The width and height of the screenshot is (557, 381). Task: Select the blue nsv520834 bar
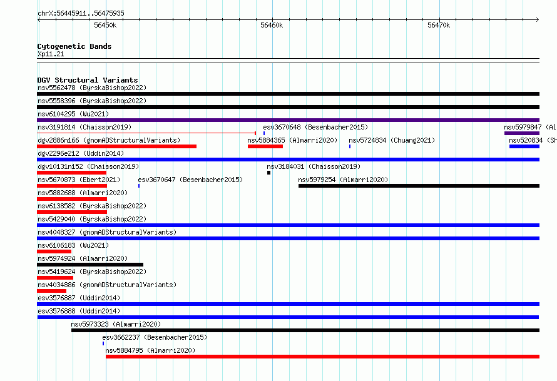pos(524,146)
